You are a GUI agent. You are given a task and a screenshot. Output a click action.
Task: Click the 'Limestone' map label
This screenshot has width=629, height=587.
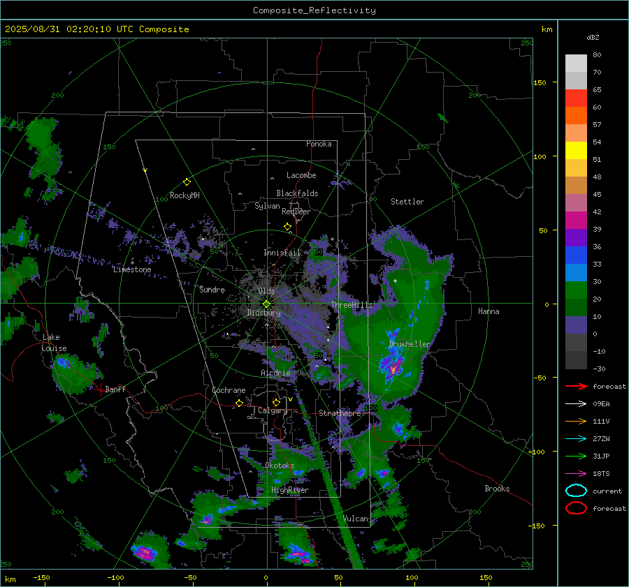point(132,269)
